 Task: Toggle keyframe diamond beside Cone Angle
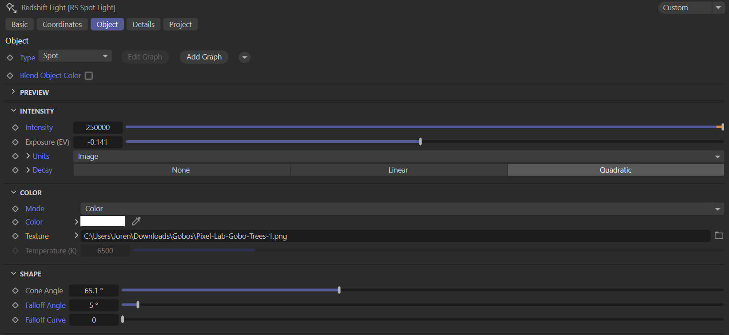tap(15, 291)
